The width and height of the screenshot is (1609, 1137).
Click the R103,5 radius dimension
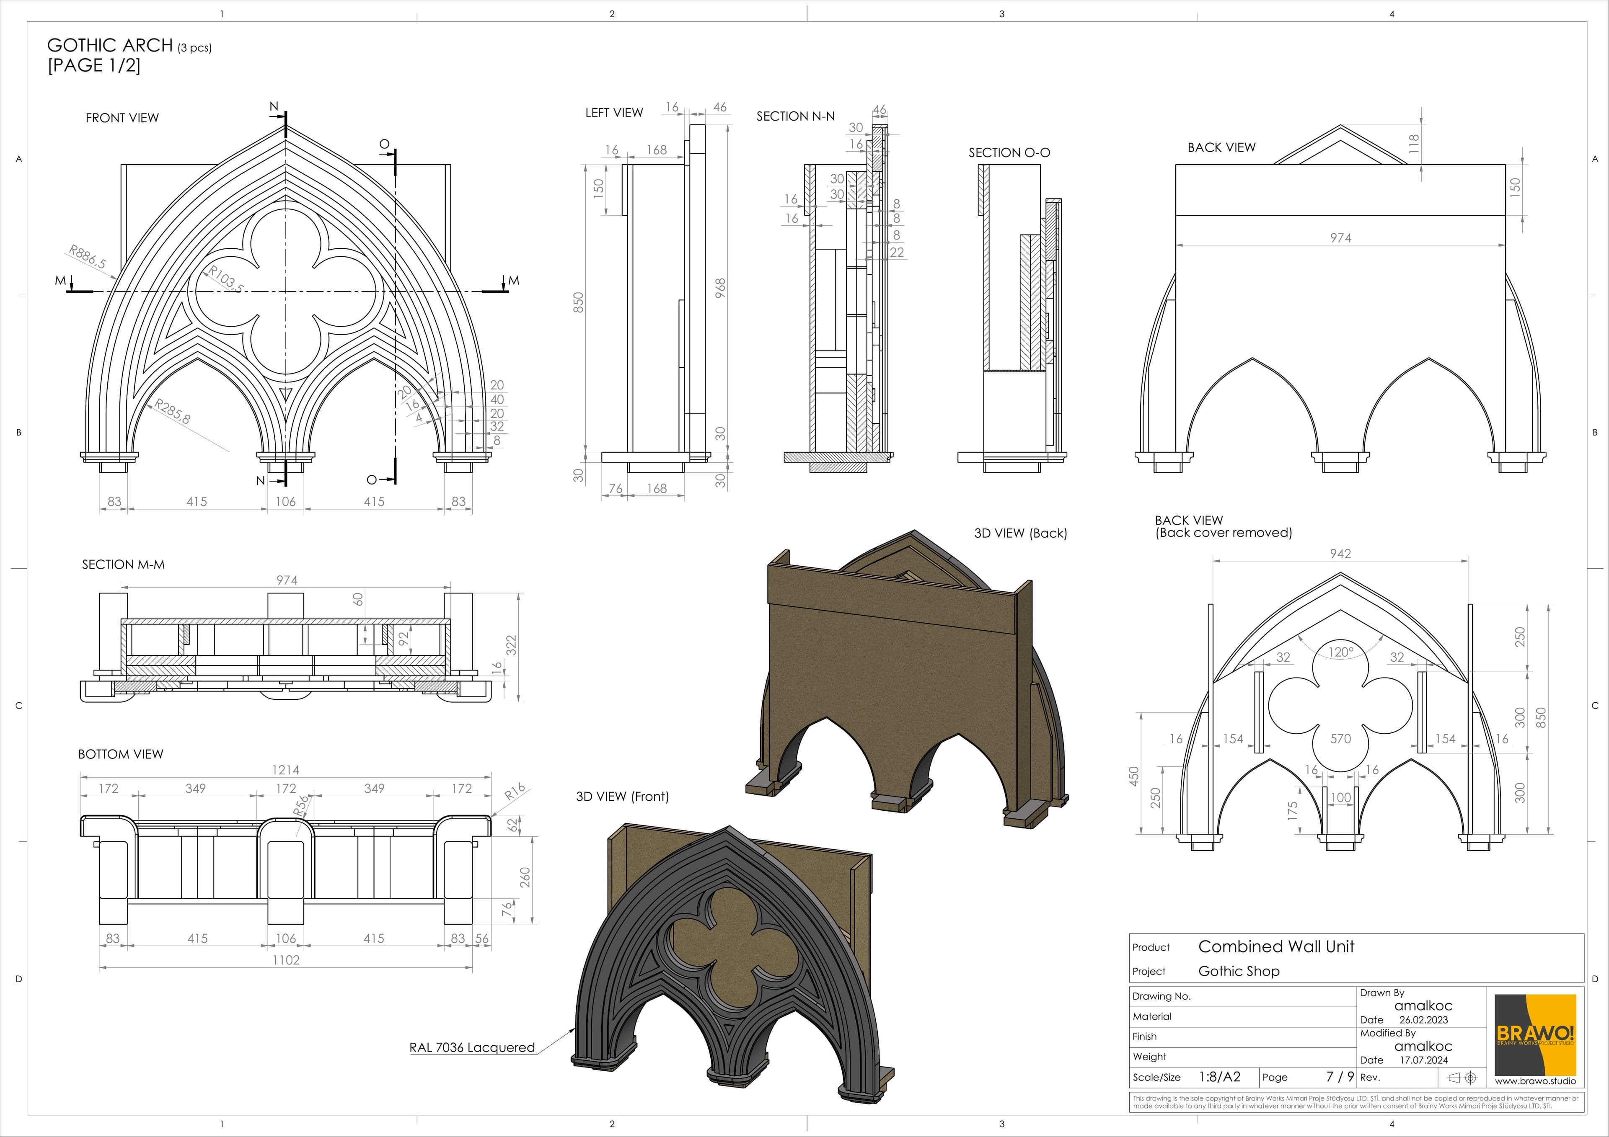point(225,279)
